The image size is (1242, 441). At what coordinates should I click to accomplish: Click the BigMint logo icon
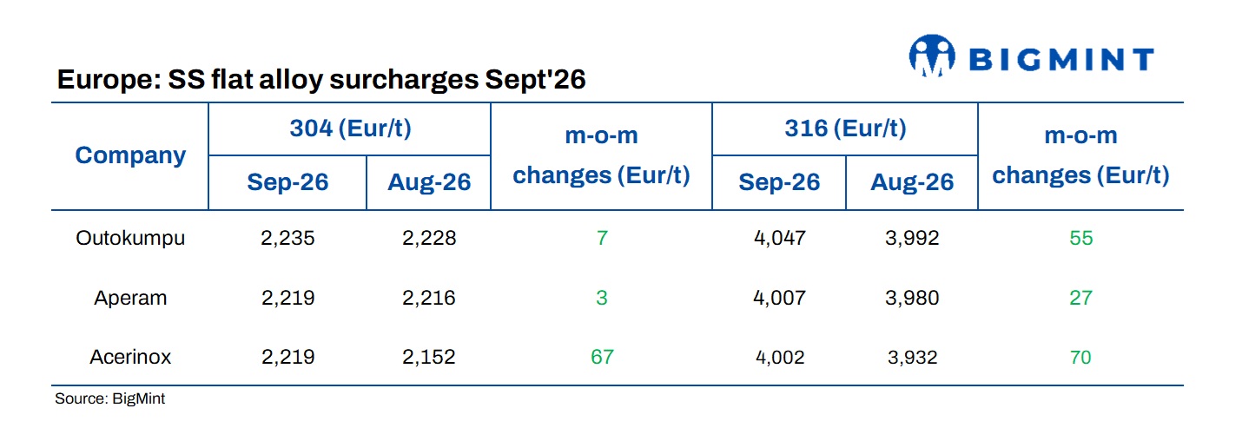pos(931,56)
